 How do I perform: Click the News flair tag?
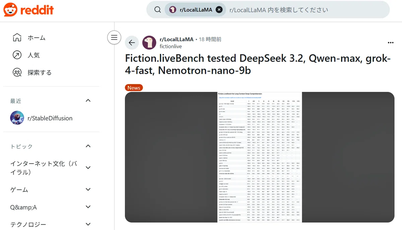[x=134, y=88]
